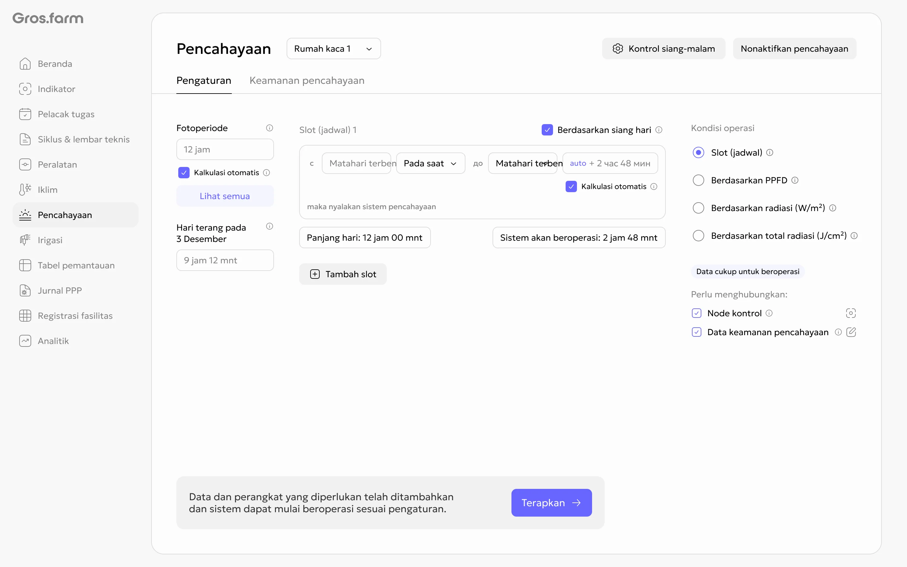
Task: Open Iklim in the sidebar
Action: pos(76,189)
